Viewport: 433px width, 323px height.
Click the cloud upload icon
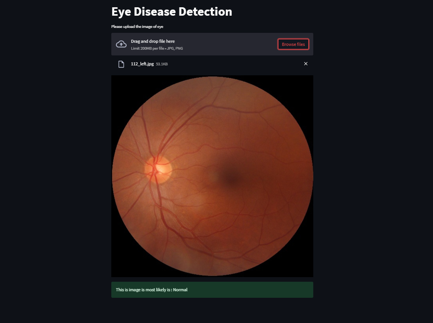pos(121,44)
